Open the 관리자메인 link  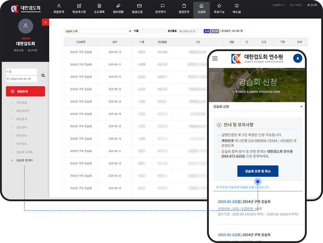click(296, 5)
